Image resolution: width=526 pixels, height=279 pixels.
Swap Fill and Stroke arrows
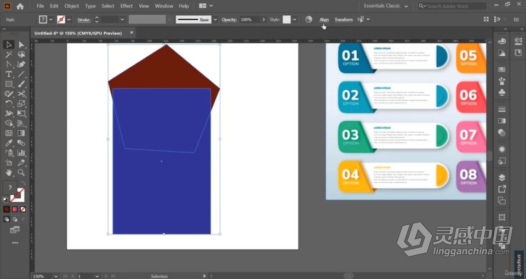coord(23,183)
